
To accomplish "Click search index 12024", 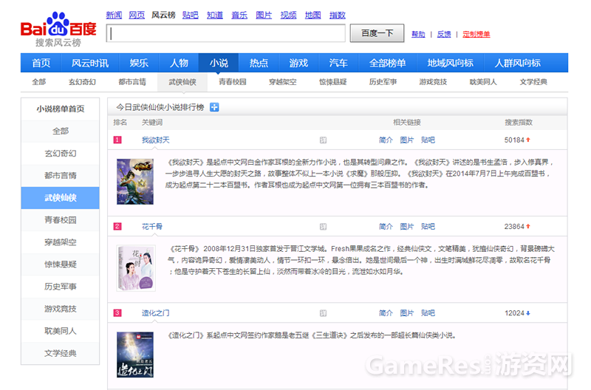I will point(514,313).
